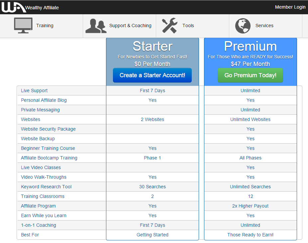This screenshot has width=308, height=243.
Task: Click Premium's Unlimited Live Support cell
Action: [250, 91]
